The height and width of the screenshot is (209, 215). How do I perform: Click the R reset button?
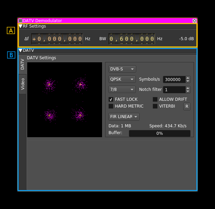click(x=187, y=107)
